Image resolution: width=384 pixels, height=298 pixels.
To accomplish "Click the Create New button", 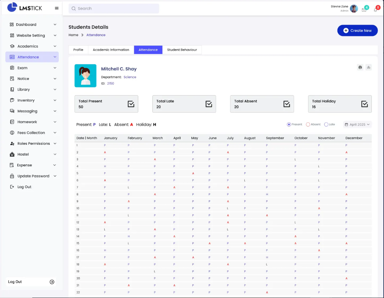I will [x=357, y=30].
